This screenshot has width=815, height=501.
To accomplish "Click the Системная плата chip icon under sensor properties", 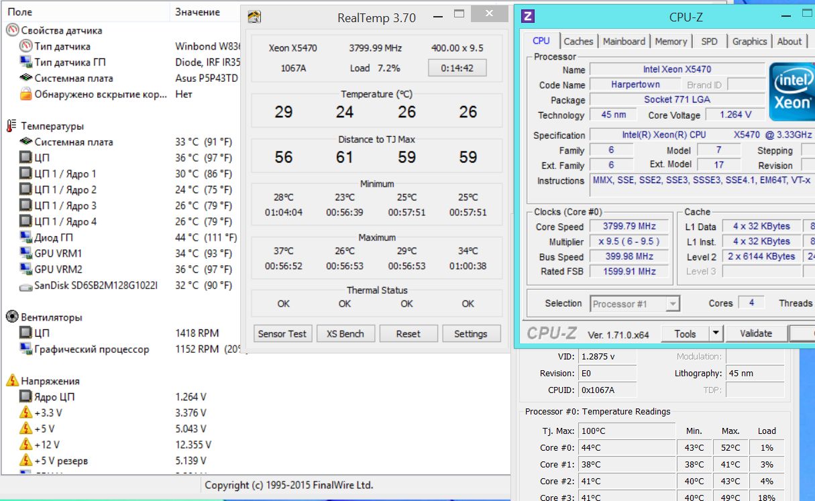I will pos(26,78).
